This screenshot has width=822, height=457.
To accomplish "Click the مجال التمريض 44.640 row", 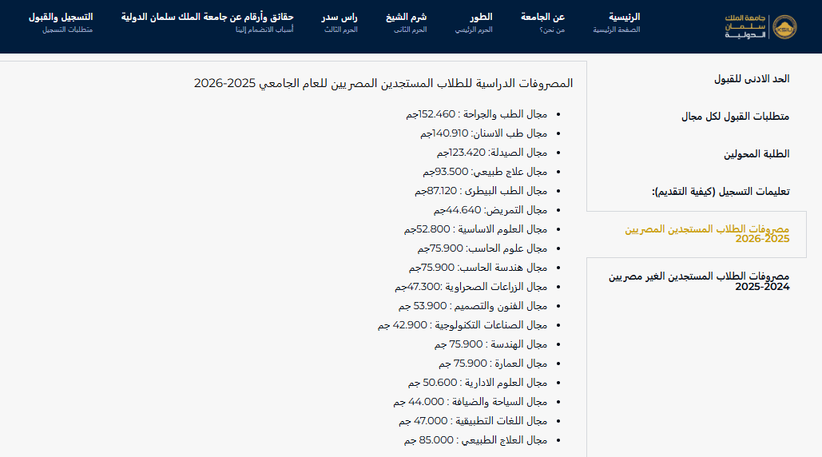I will click(x=490, y=210).
